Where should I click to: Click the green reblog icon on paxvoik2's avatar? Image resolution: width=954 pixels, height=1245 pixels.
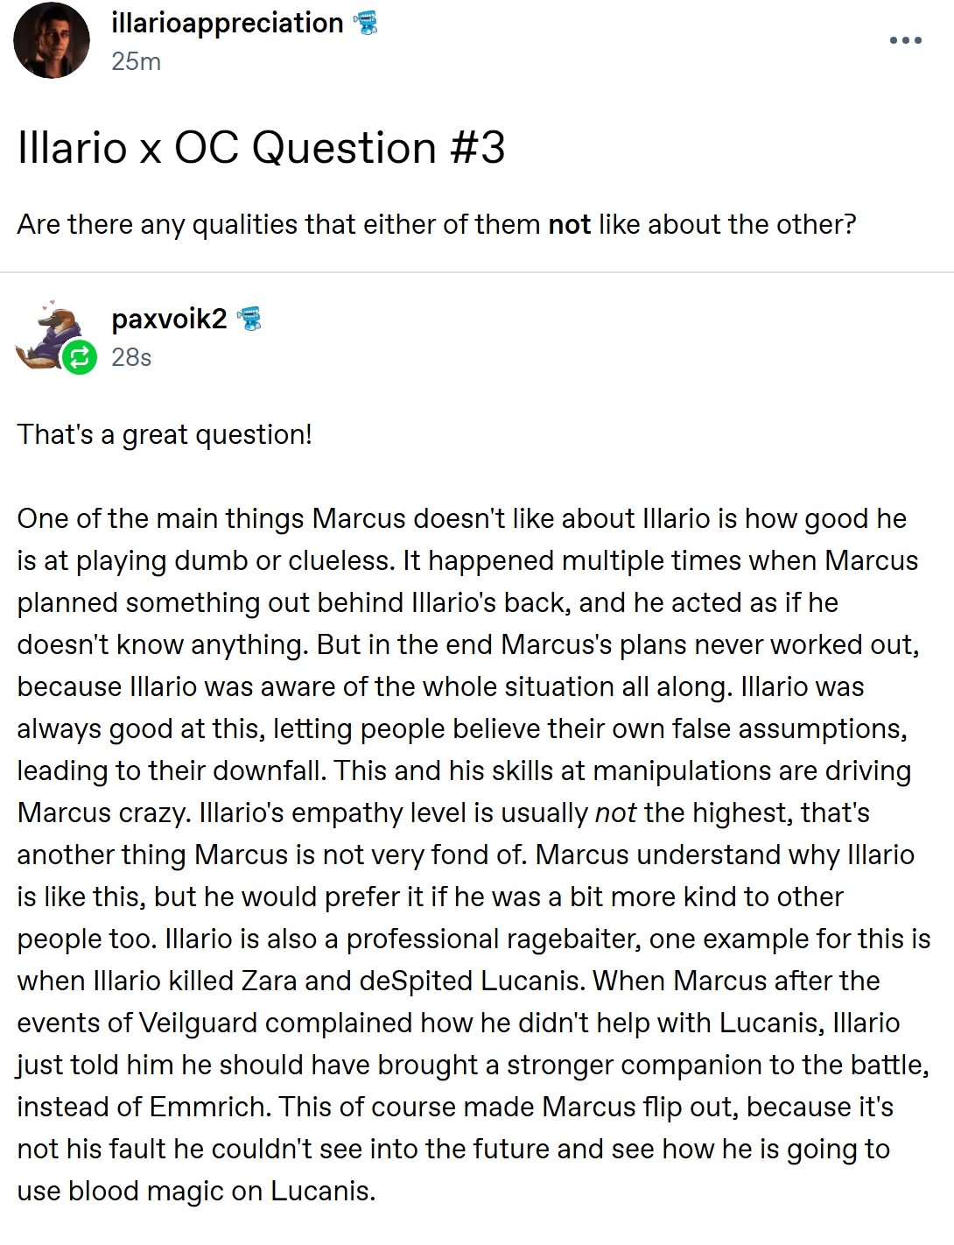(80, 356)
